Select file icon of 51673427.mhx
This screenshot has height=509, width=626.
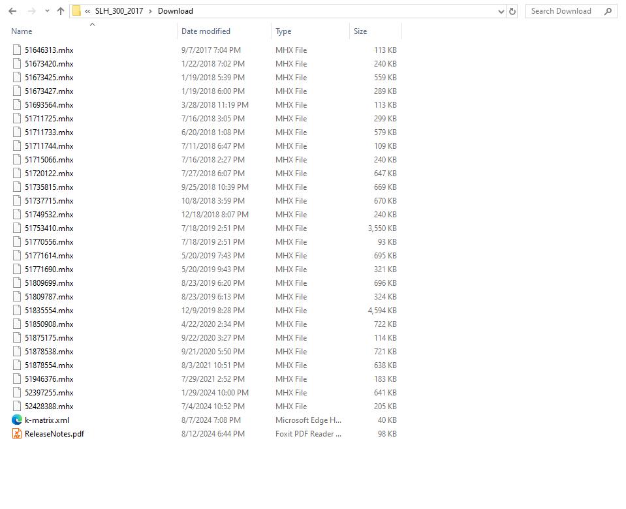(17, 91)
